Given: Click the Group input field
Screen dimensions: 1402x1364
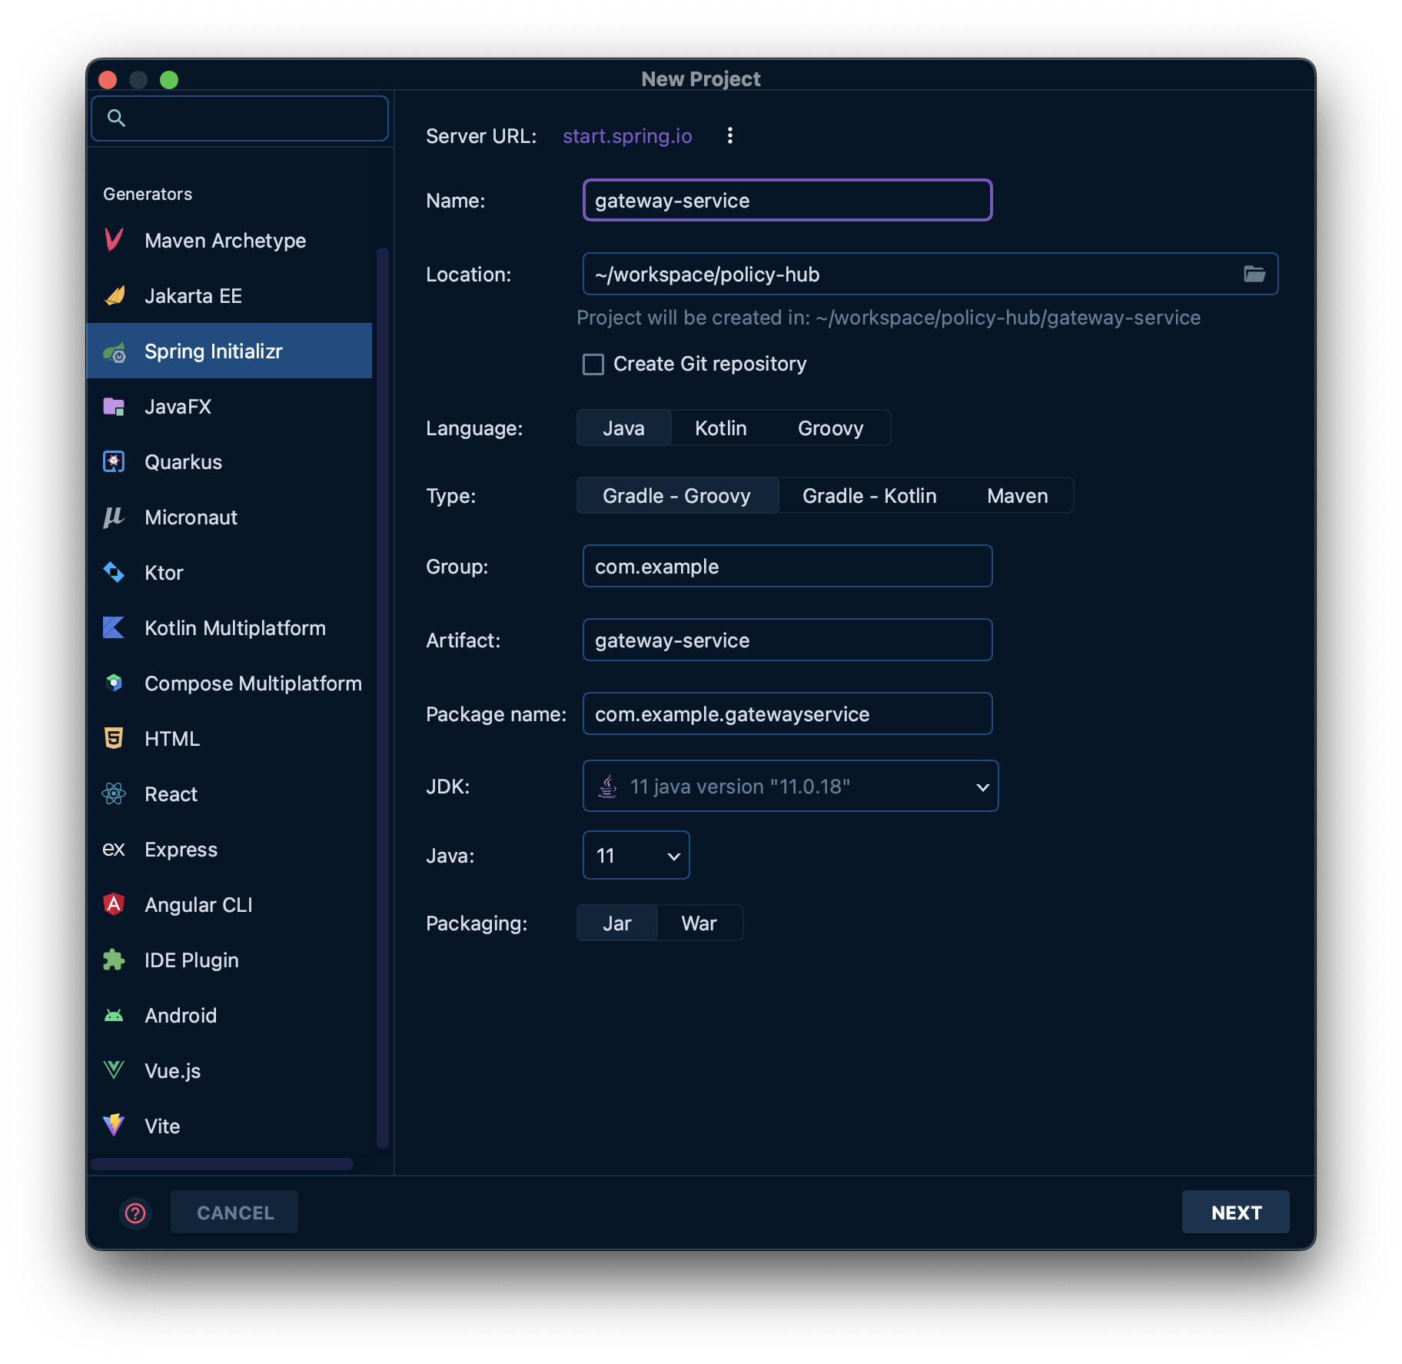Looking at the screenshot, I should point(788,566).
